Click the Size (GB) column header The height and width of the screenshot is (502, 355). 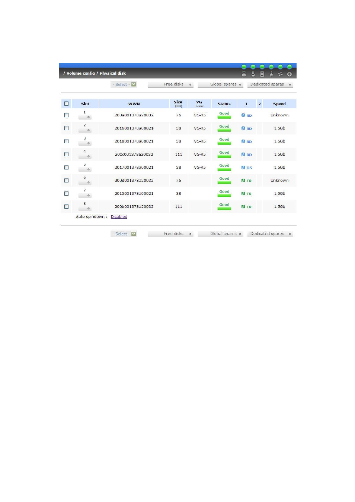click(178, 104)
